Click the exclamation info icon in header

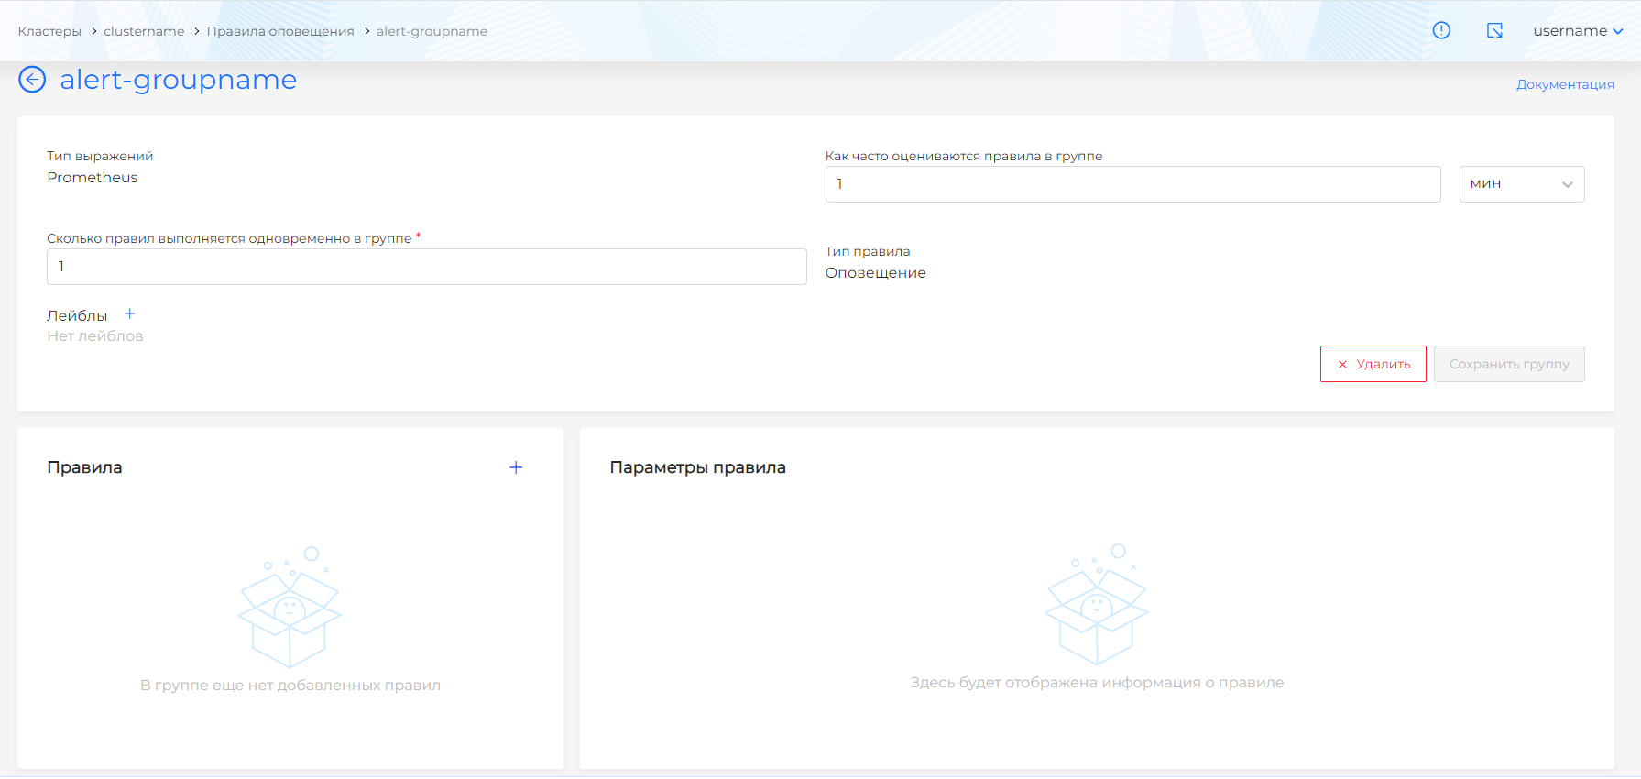[x=1441, y=30]
